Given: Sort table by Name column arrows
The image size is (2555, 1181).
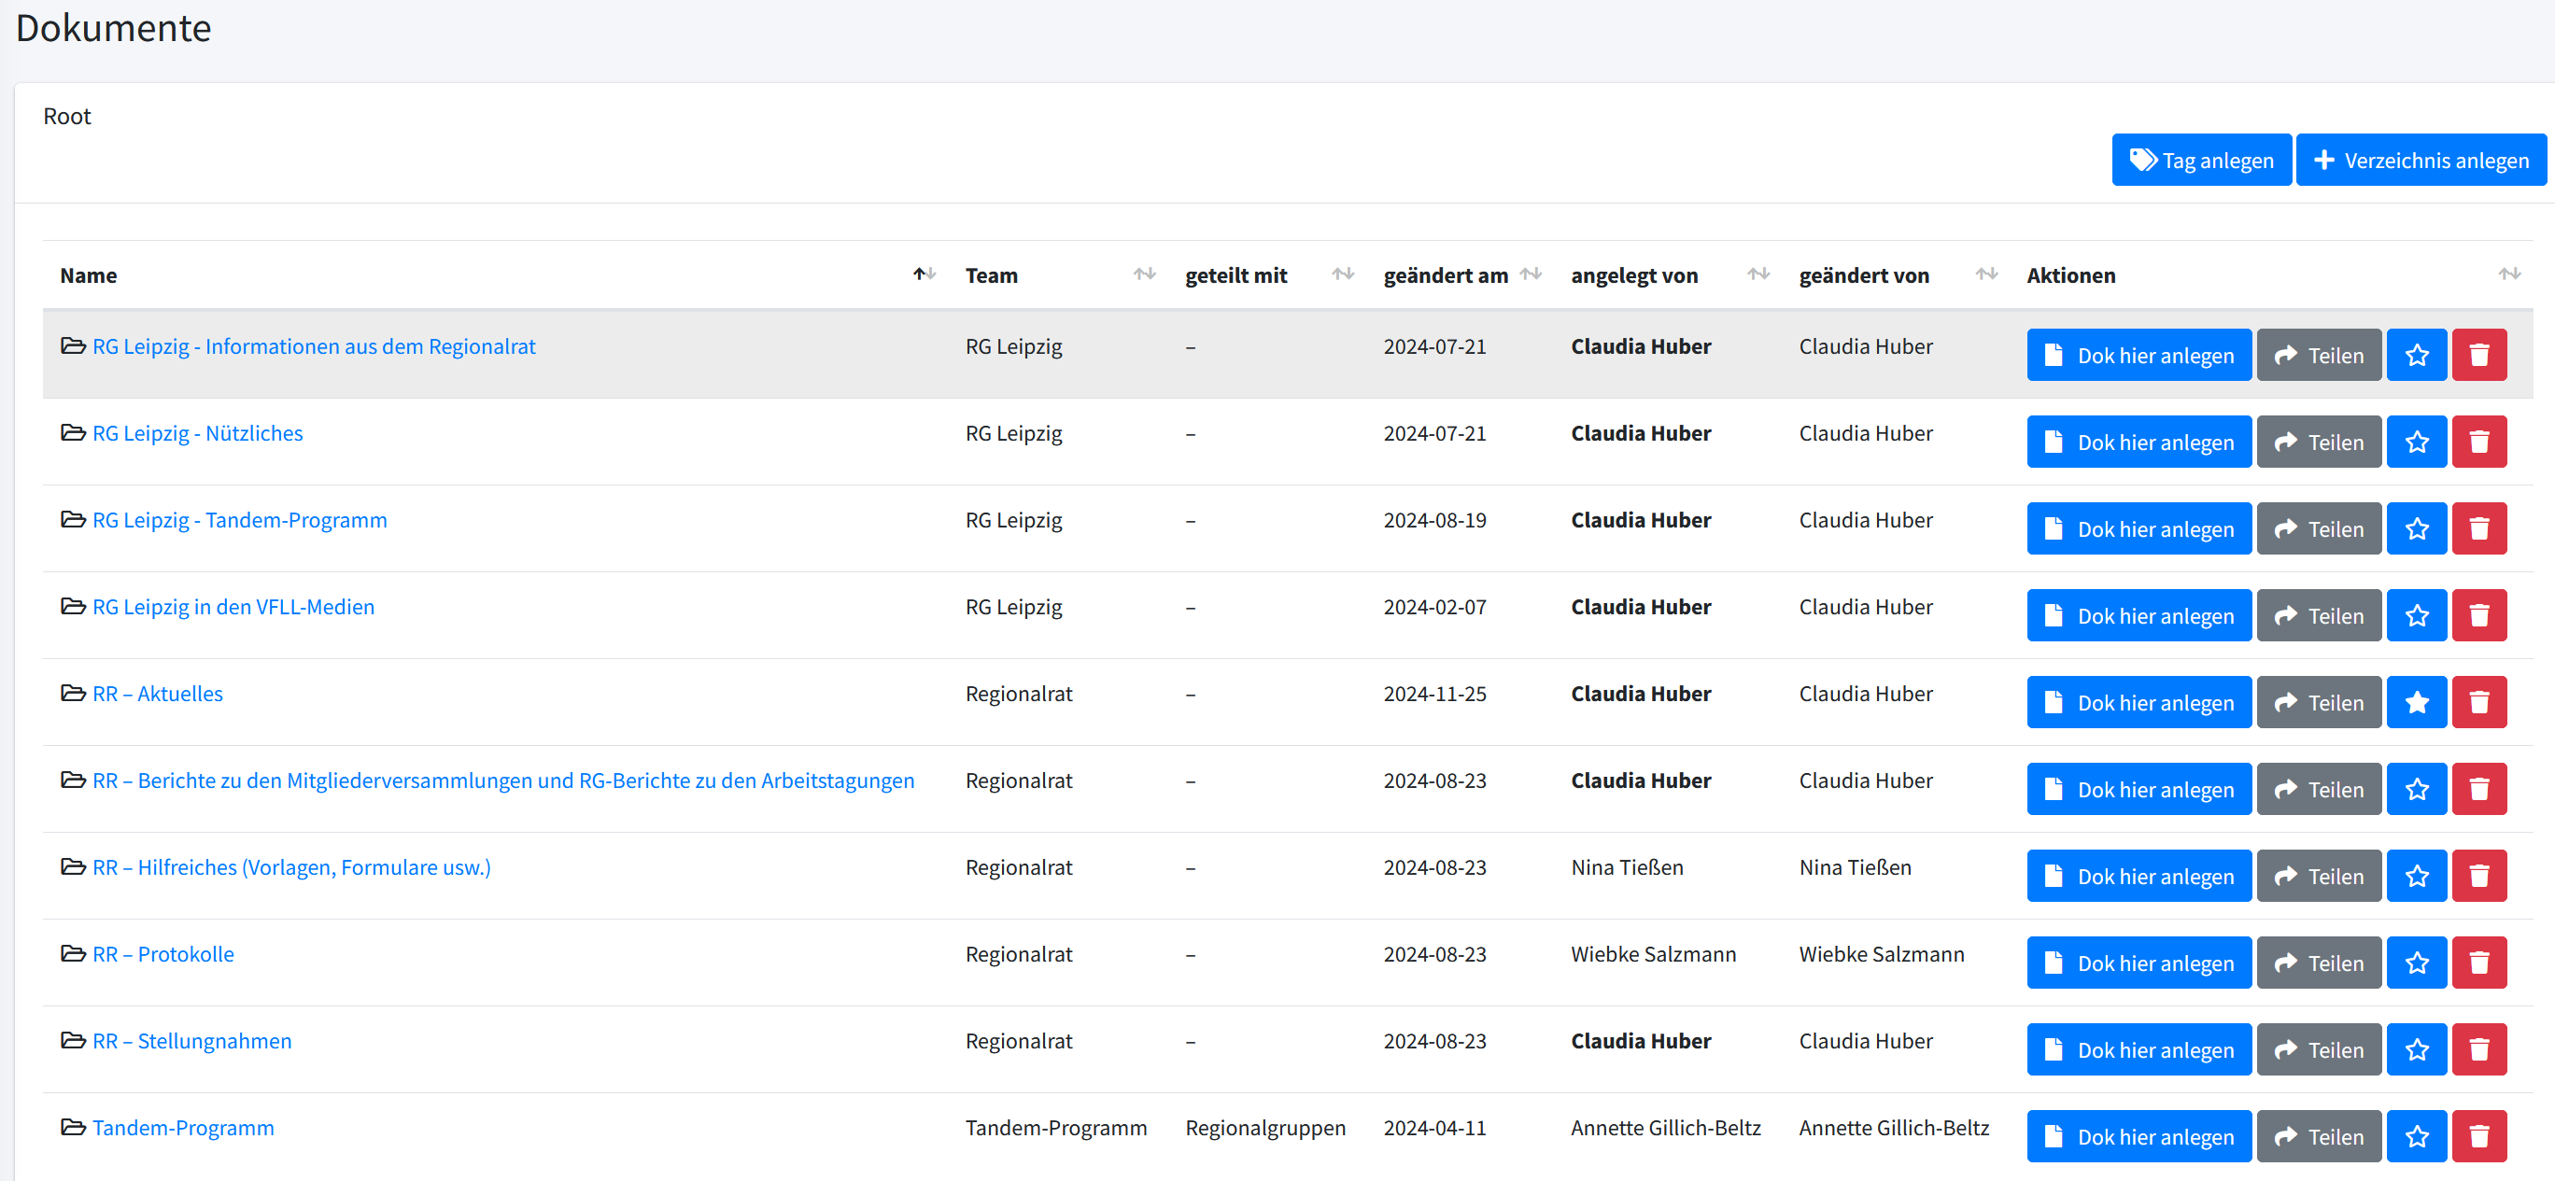Looking at the screenshot, I should pos(924,274).
